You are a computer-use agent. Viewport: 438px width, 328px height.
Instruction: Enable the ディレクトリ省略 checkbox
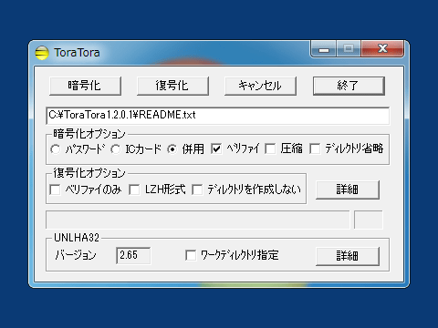click(315, 149)
